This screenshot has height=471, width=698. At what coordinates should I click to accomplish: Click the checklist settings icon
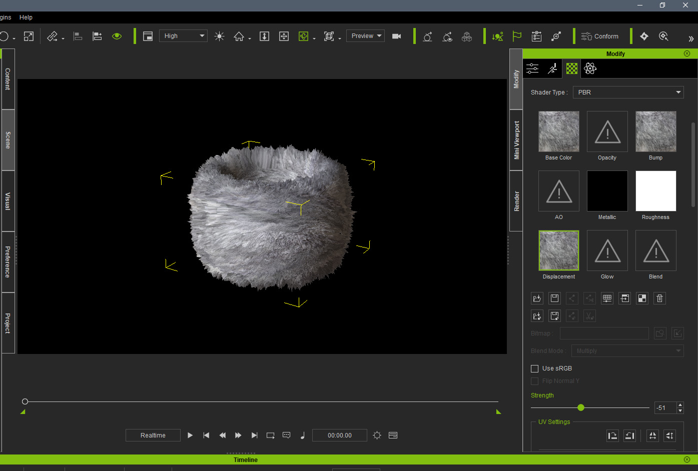coord(536,36)
